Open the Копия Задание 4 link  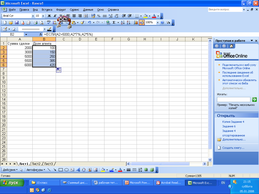[233, 122]
